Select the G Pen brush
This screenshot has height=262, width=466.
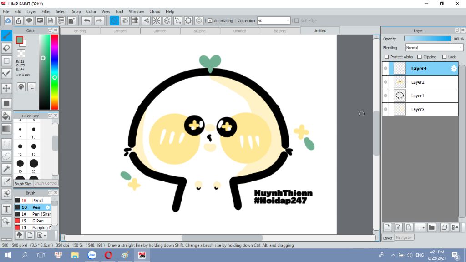[x=33, y=221]
